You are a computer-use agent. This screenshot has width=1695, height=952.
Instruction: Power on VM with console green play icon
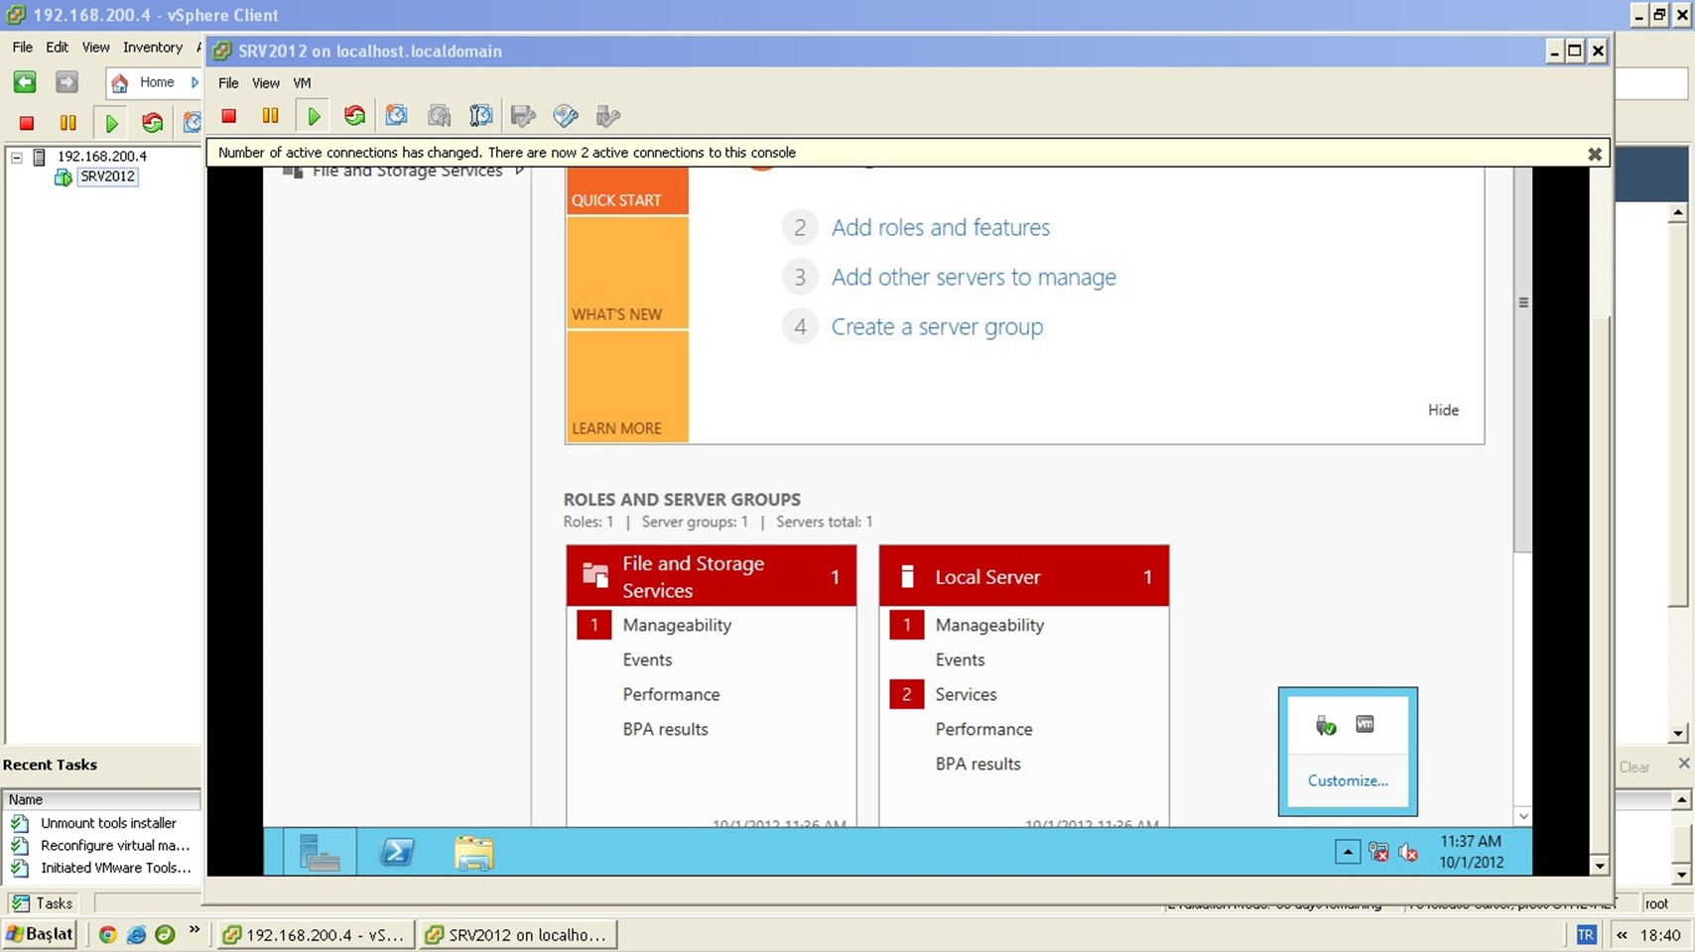314,116
